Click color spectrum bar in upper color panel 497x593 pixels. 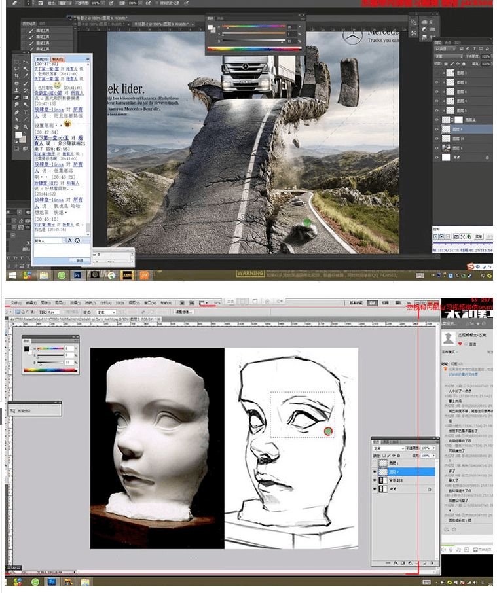click(x=254, y=49)
